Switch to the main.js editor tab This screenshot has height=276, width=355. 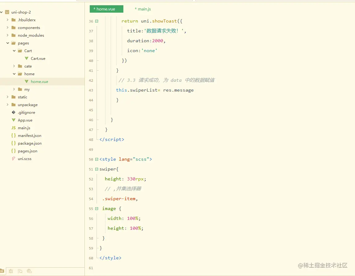[143, 9]
